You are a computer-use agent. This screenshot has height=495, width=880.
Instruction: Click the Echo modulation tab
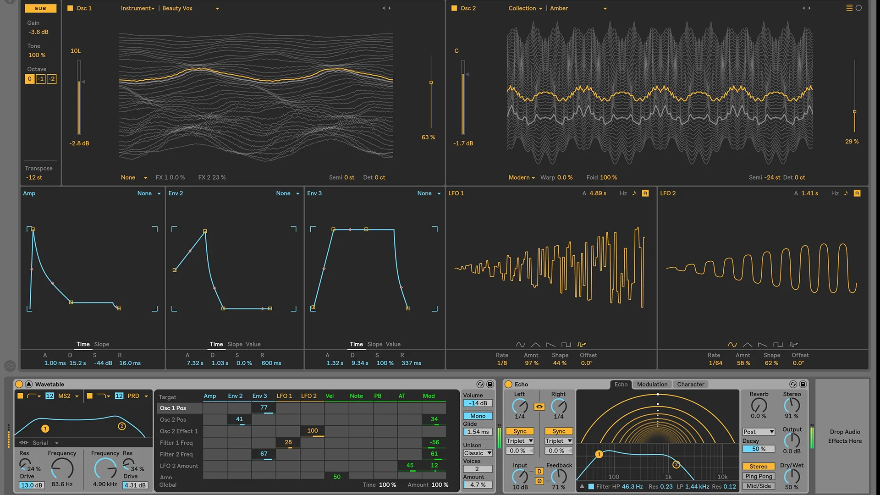pyautogui.click(x=652, y=384)
